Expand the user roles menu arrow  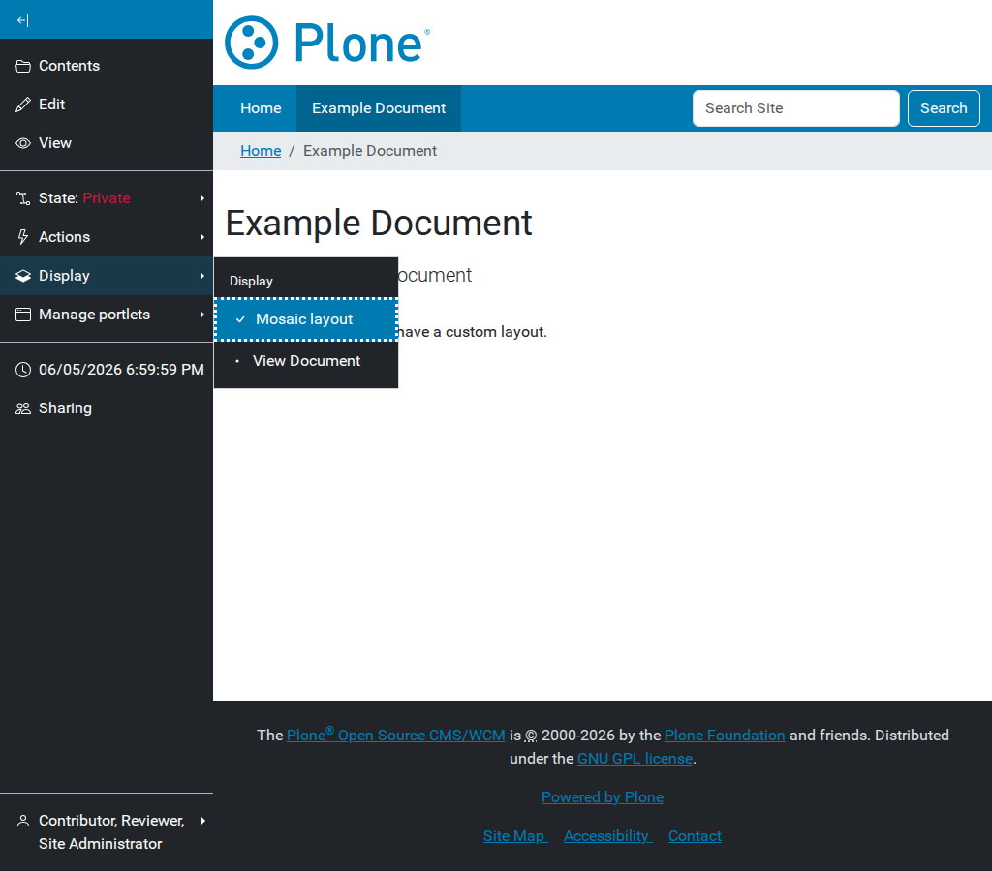(202, 821)
